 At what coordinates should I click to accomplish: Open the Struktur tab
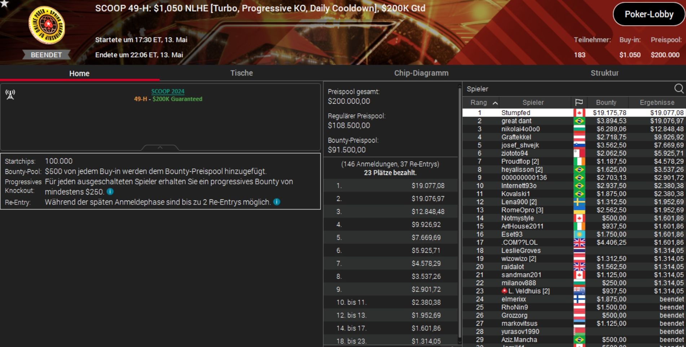(x=604, y=73)
